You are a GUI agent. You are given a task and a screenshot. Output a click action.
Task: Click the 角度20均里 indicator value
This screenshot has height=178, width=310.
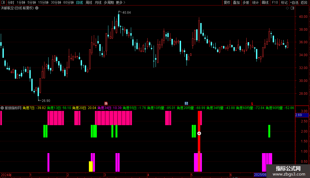coord(191,108)
